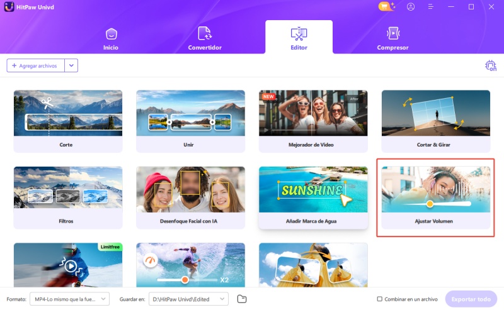Open the Ajustar Volumen card

[x=436, y=197]
